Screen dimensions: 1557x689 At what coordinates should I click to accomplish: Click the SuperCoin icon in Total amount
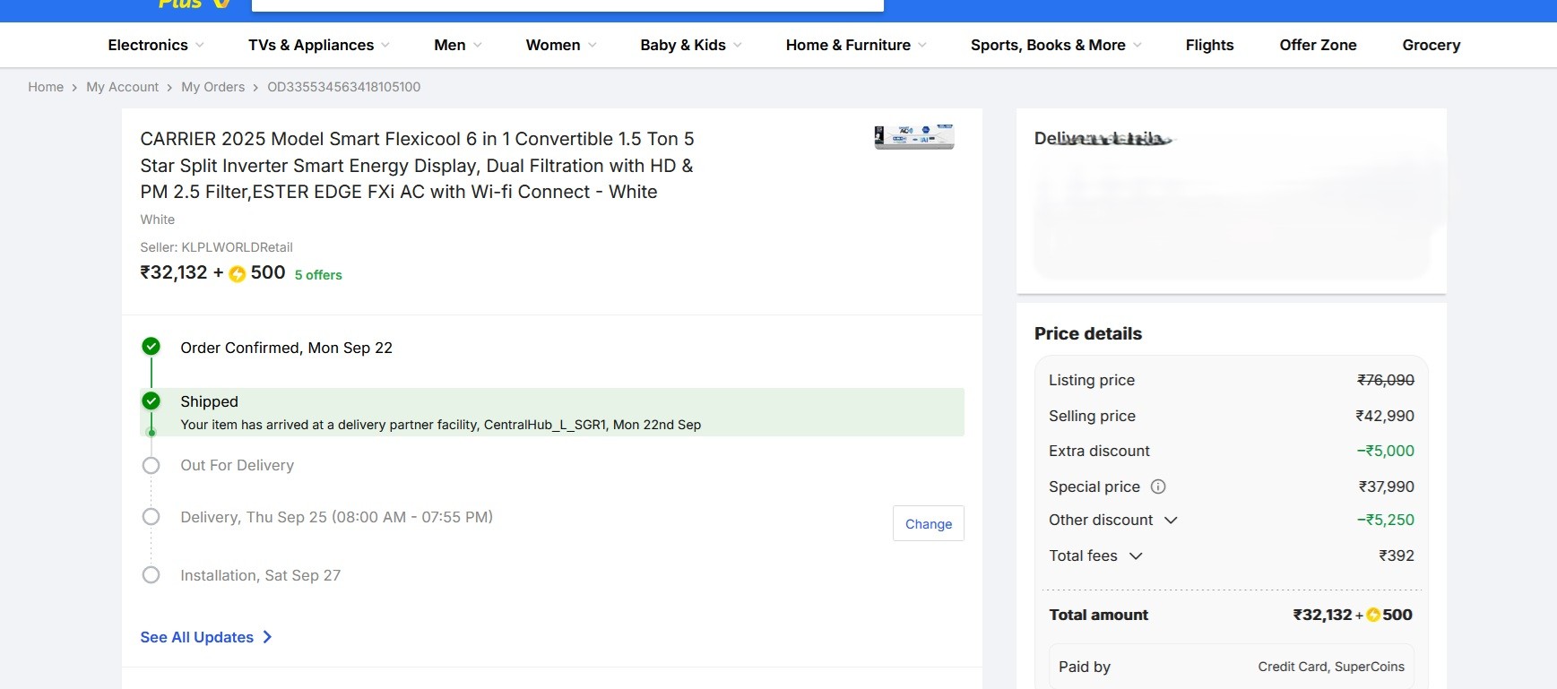point(1373,615)
